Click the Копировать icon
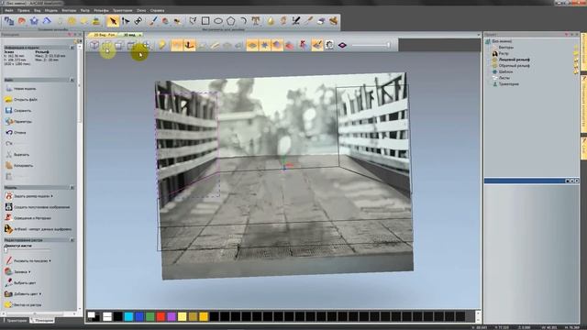The image size is (587, 330). tap(8, 165)
